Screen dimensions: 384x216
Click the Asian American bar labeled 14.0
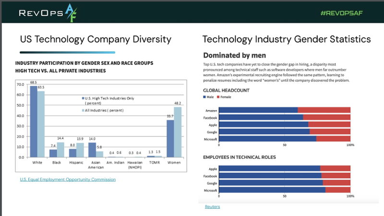[x=92, y=150]
